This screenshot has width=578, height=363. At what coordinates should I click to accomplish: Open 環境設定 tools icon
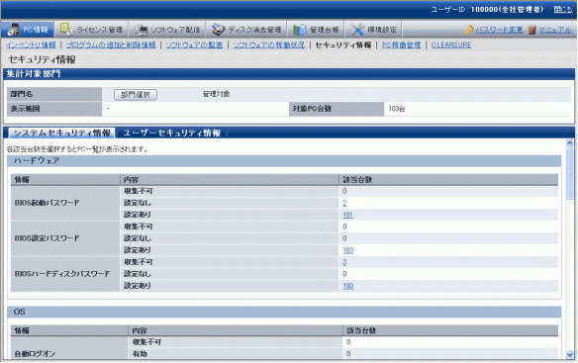point(357,30)
